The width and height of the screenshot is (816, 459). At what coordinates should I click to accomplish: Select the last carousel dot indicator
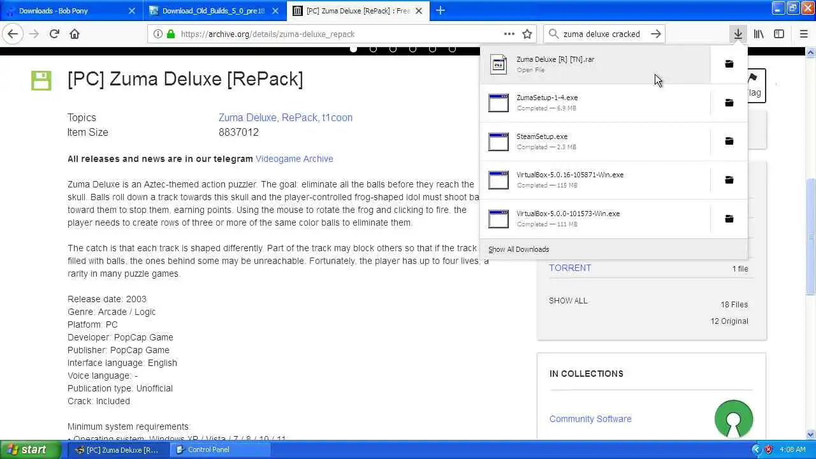[452, 48]
